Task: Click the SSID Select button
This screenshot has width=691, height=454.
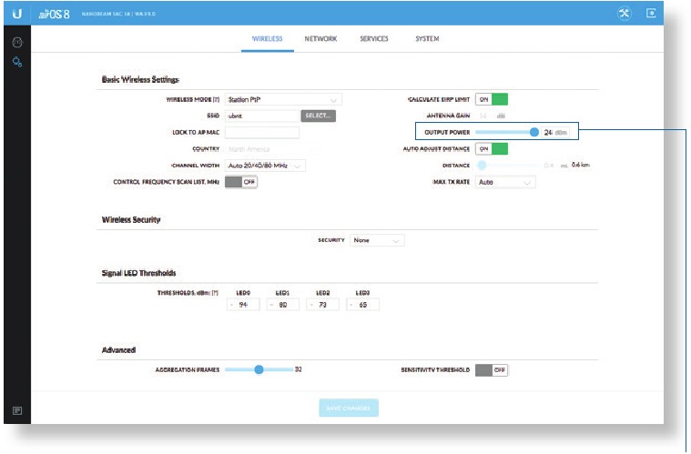Action: point(319,116)
